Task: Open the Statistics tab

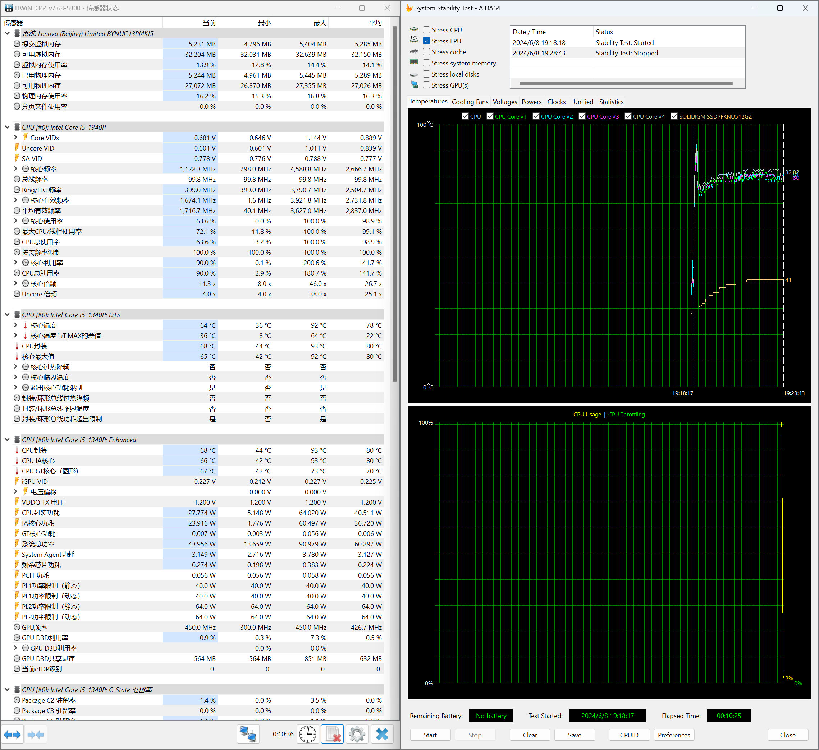Action: (x=611, y=102)
